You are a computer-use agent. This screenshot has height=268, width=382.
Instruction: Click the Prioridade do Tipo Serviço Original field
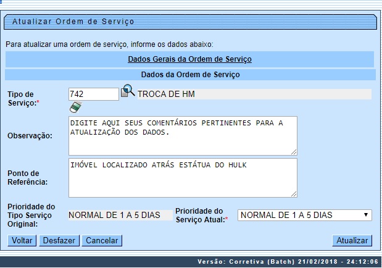click(119, 215)
